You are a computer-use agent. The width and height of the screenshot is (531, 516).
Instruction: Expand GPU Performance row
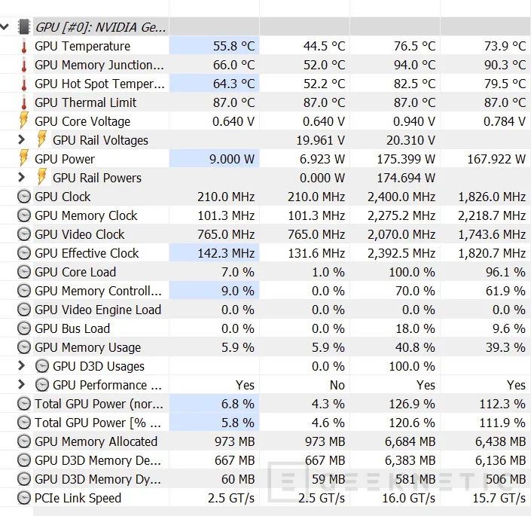point(21,384)
